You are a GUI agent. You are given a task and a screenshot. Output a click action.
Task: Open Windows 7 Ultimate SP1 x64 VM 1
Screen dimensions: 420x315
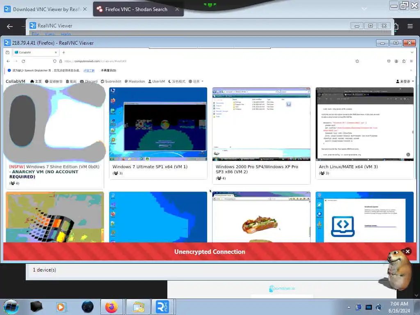158,124
